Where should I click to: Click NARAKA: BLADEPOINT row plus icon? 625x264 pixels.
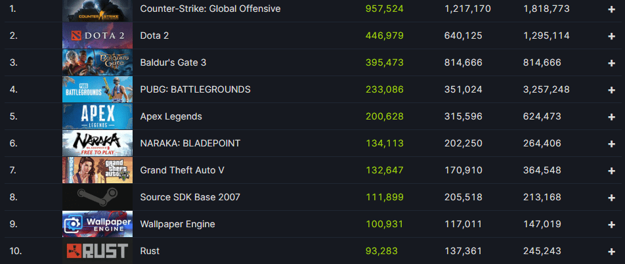pyautogui.click(x=611, y=144)
